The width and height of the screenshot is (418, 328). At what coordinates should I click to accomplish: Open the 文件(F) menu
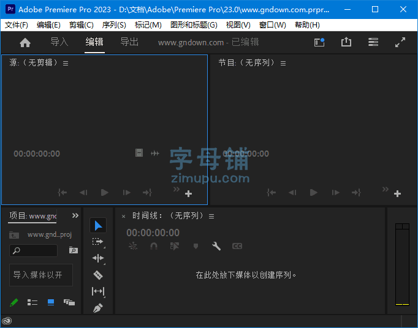(17, 25)
